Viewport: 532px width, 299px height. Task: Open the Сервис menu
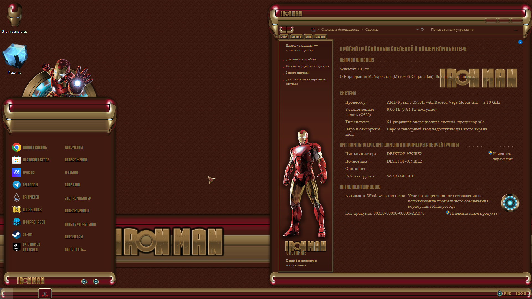point(320,36)
